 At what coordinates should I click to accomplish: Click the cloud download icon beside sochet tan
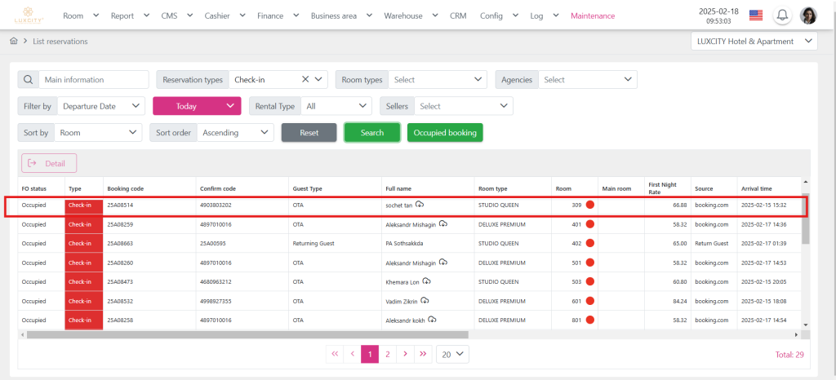click(x=420, y=205)
